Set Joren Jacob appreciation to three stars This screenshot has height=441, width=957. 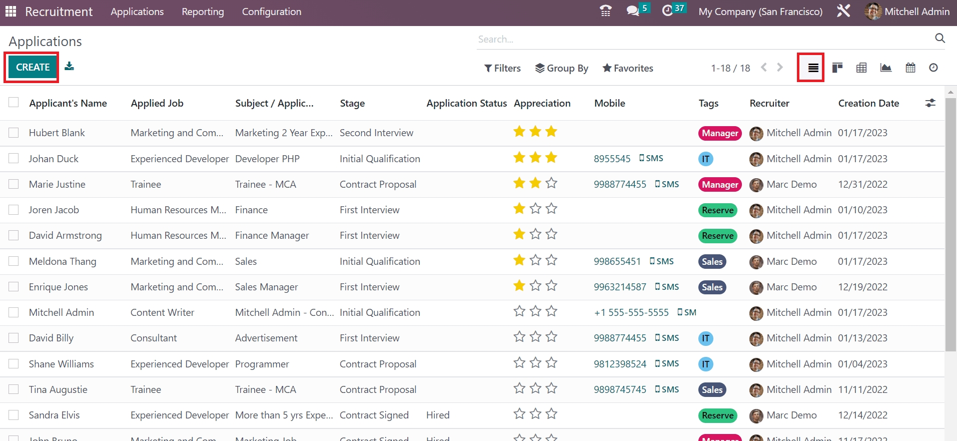(551, 209)
